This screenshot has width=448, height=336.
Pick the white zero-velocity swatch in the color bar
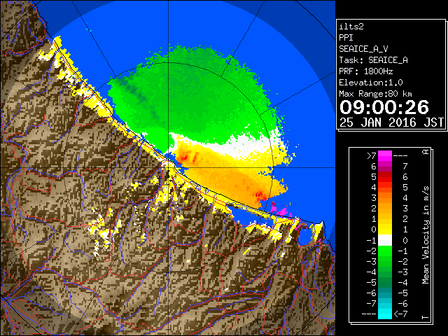pos(385,240)
